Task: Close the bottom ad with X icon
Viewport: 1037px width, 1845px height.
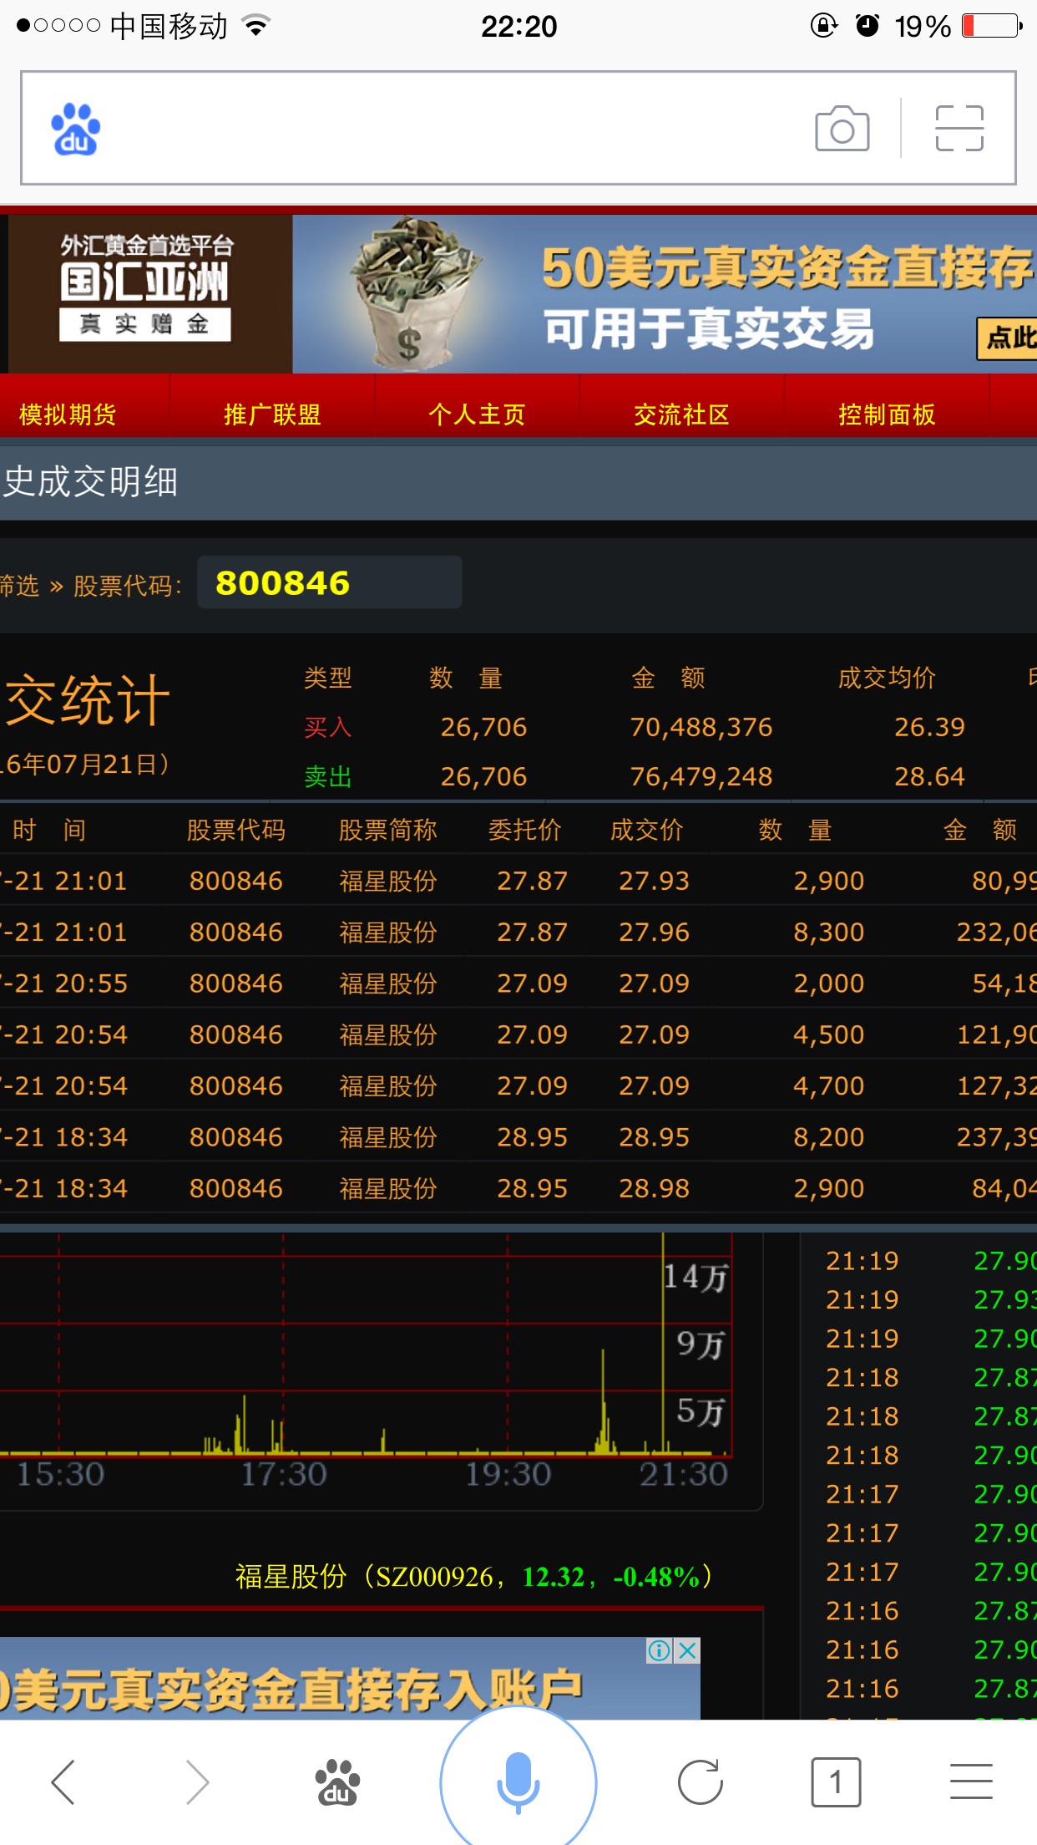Action: coord(687,1650)
